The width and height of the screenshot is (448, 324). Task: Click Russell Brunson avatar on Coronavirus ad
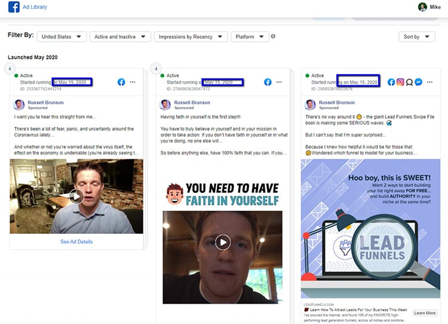(19, 105)
